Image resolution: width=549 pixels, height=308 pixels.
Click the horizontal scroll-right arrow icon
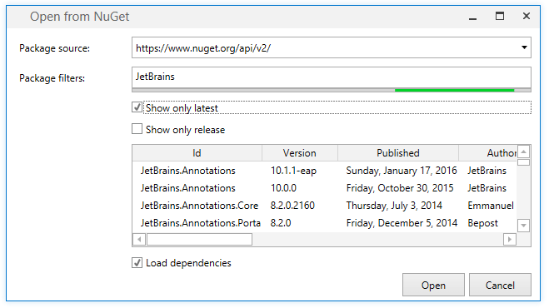[510, 240]
